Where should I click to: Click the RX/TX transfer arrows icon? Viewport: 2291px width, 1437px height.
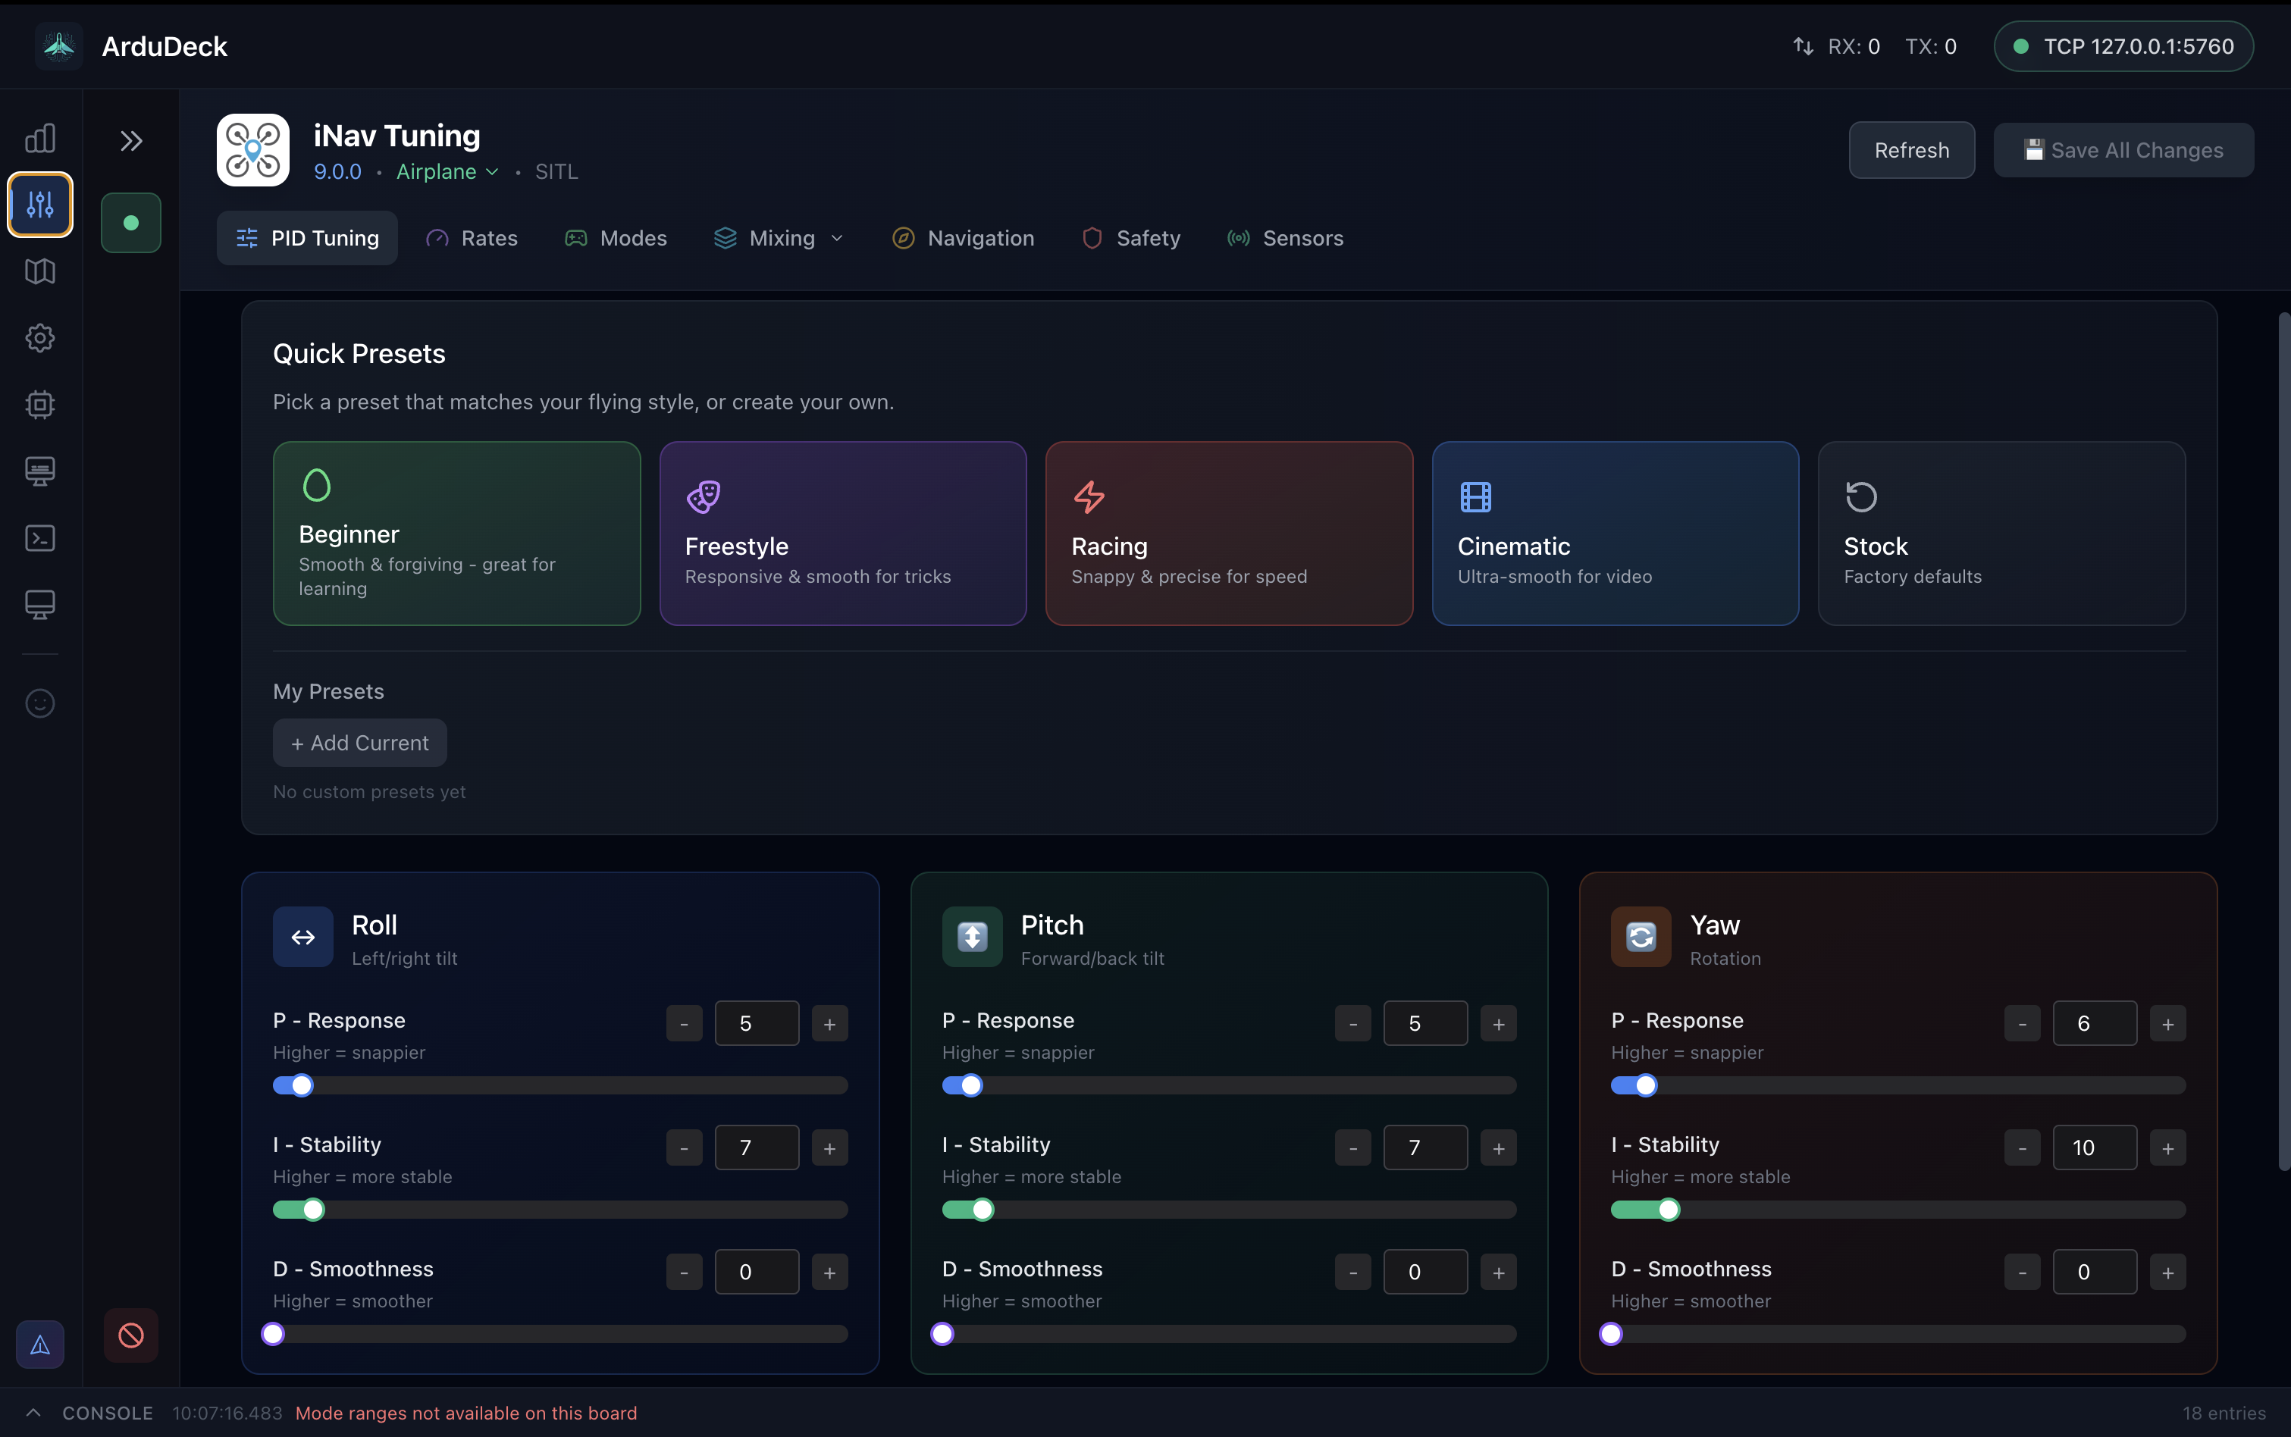coord(1804,45)
